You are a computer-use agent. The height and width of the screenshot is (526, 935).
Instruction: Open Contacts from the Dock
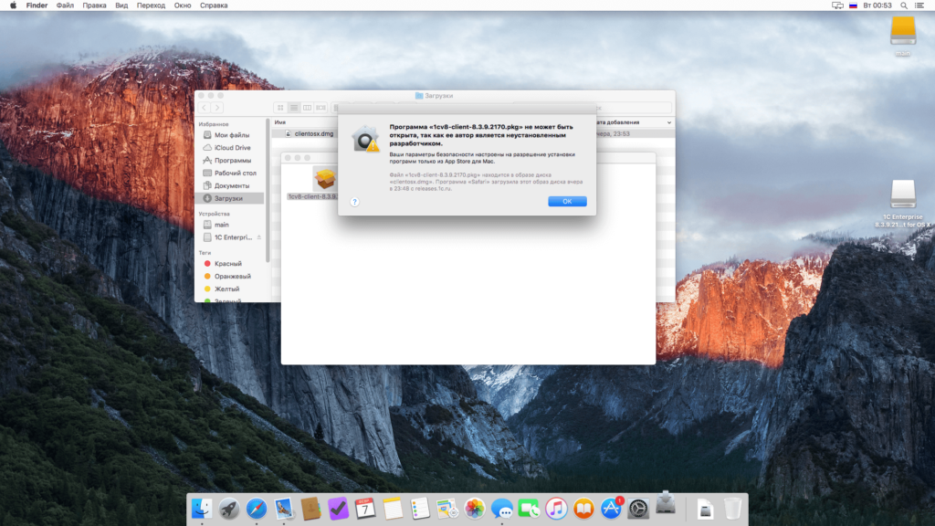[310, 509]
